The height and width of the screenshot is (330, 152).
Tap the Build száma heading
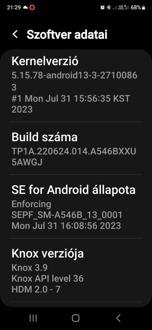44,137
